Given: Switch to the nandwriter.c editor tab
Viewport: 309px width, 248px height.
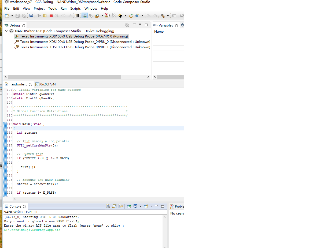Looking at the screenshot, I should coord(18,84).
